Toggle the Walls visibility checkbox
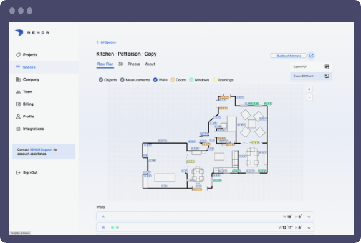 [x=155, y=80]
